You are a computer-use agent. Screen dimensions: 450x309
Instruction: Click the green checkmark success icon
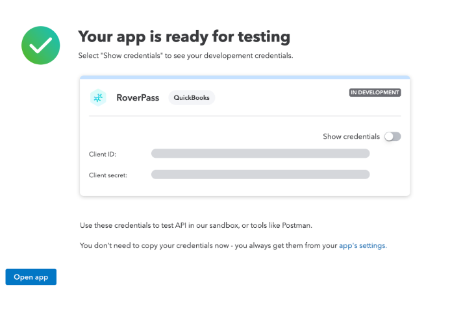point(41,45)
